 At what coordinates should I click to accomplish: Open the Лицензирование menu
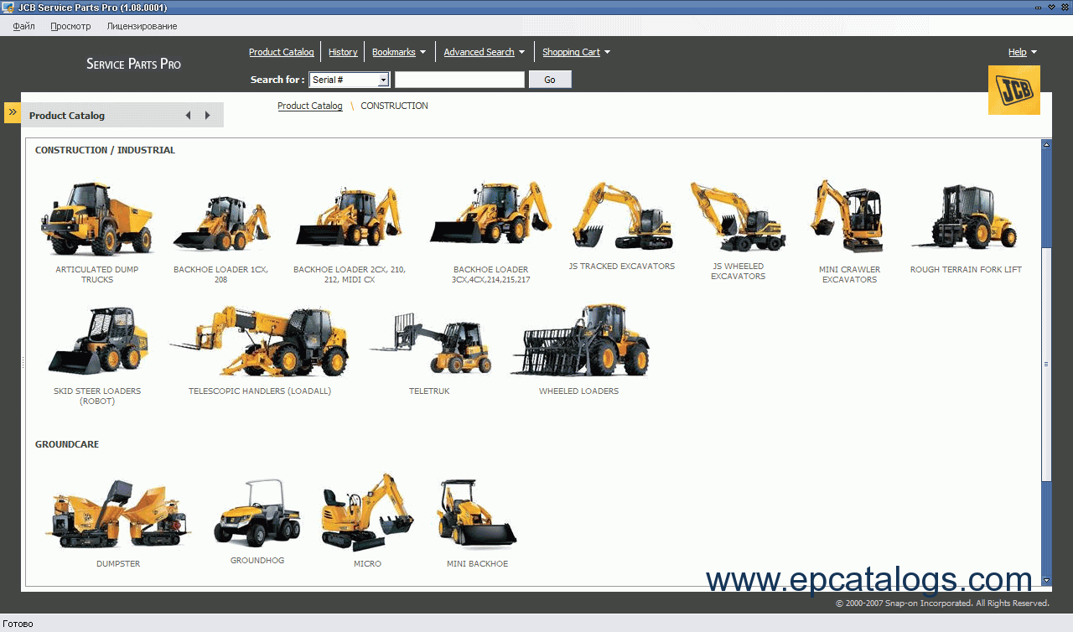(142, 26)
